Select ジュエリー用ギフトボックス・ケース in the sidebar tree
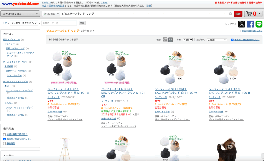This screenshot has width=264, height=161. click(22, 54)
